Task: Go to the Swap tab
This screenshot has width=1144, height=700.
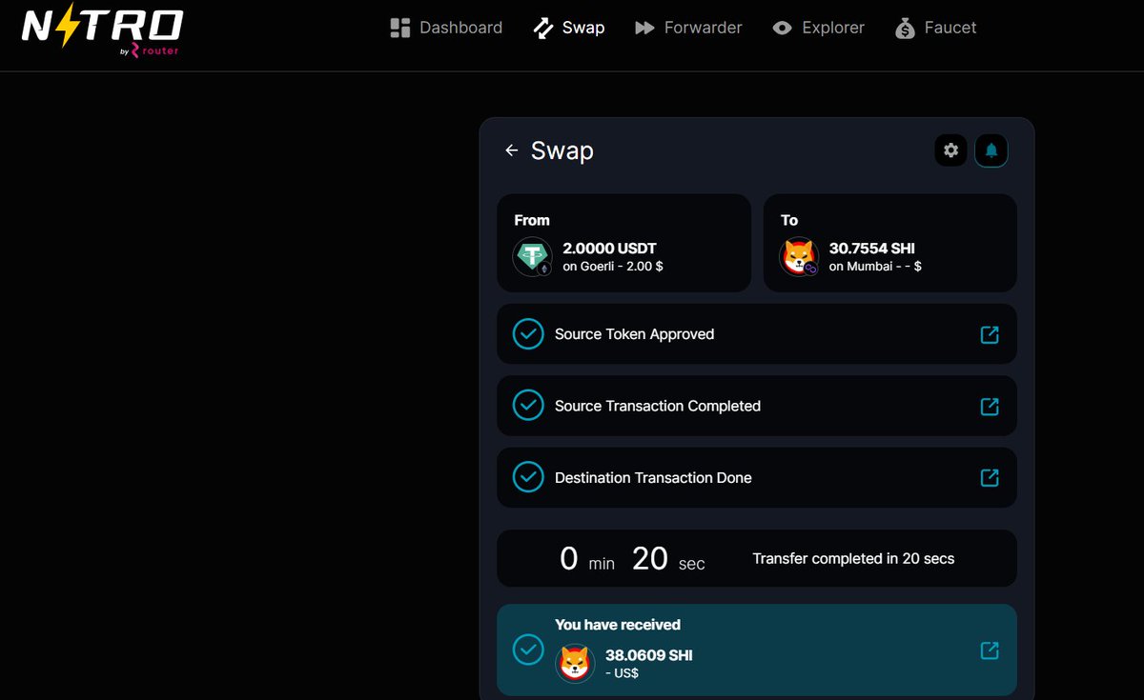Action: pos(568,28)
